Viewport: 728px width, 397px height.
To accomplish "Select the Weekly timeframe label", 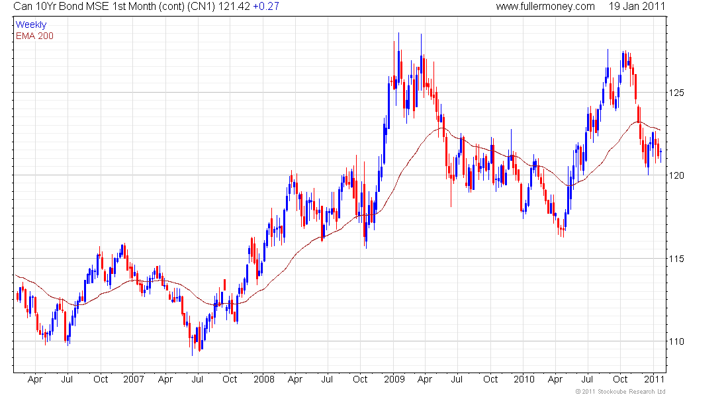I will point(31,25).
